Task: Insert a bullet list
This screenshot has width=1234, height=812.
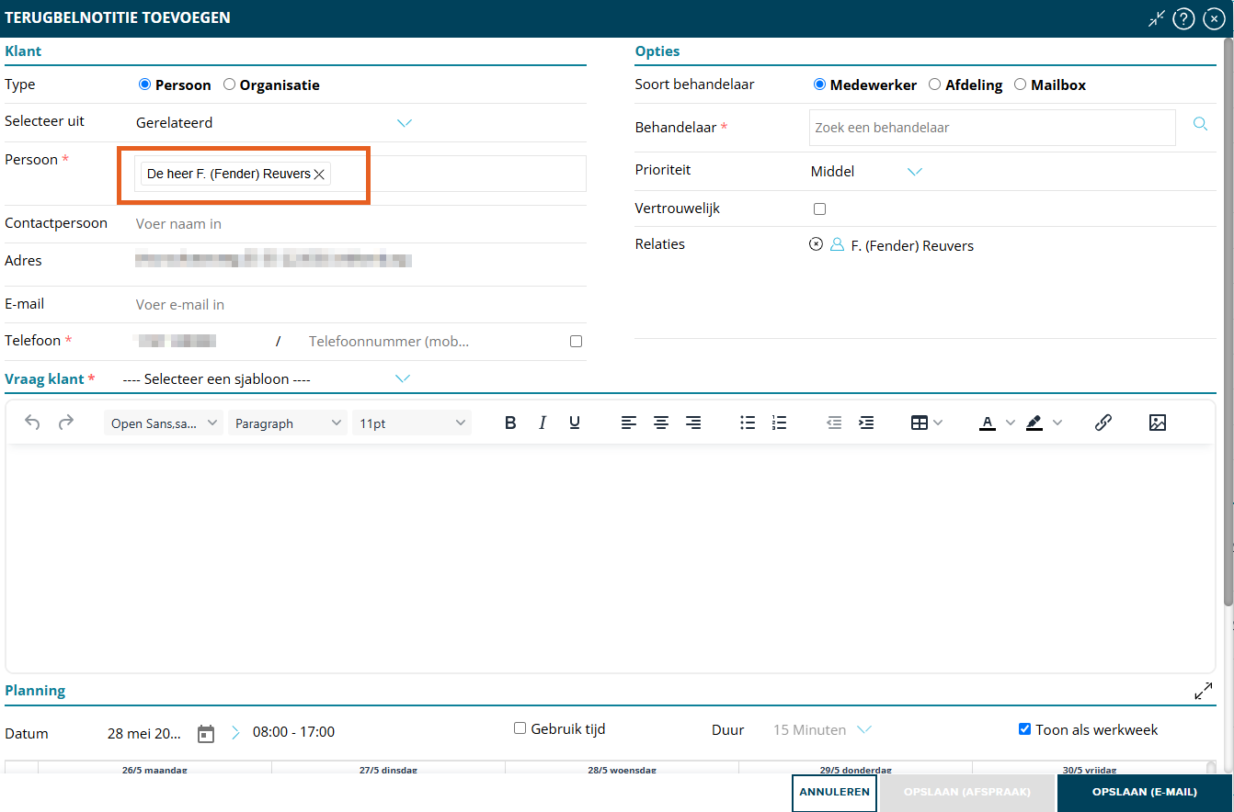Action: (748, 423)
